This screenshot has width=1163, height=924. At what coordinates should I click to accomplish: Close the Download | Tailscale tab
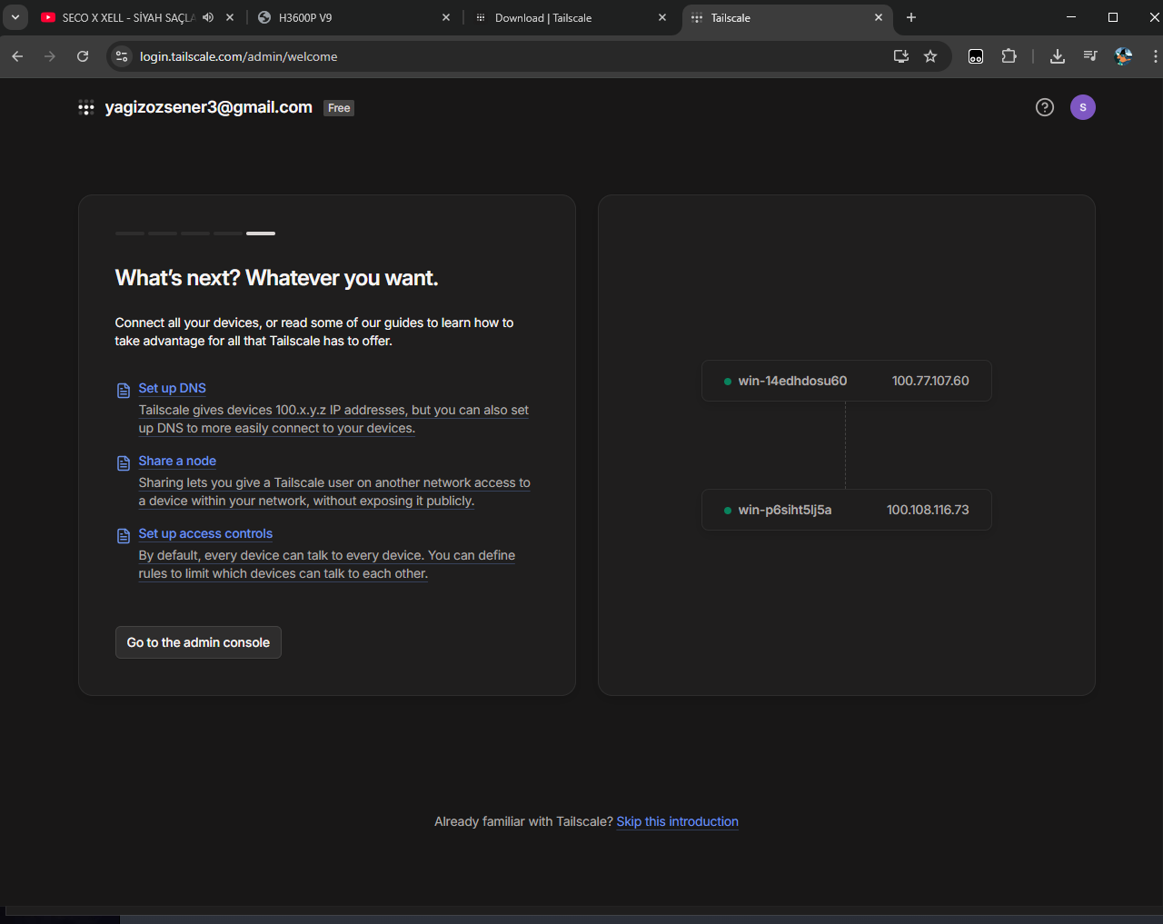662,17
